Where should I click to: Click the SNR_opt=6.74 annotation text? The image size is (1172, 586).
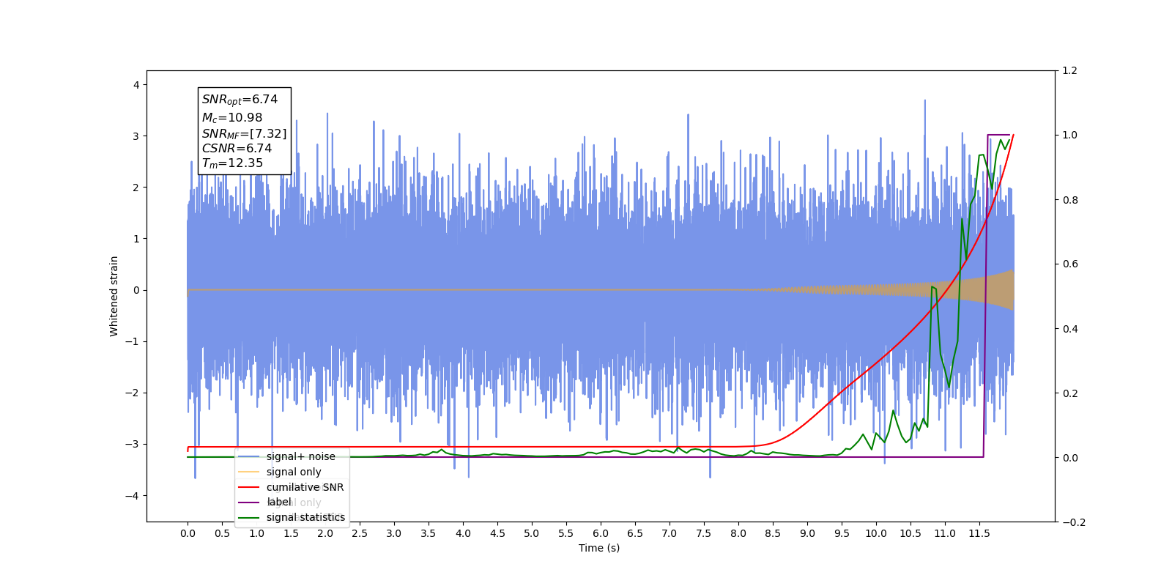click(x=240, y=100)
